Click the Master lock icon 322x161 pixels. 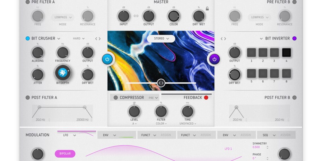tap(207, 9)
